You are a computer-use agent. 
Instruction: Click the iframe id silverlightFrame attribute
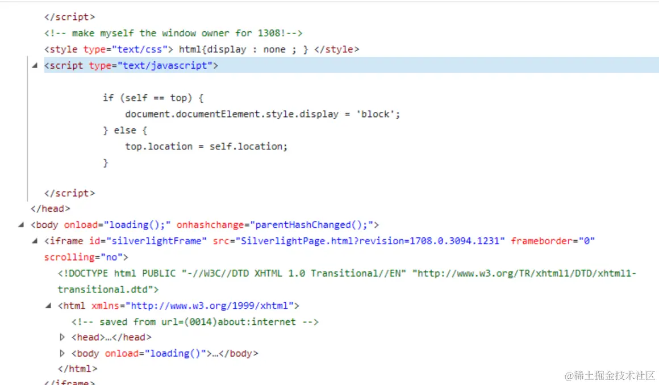[x=148, y=241]
